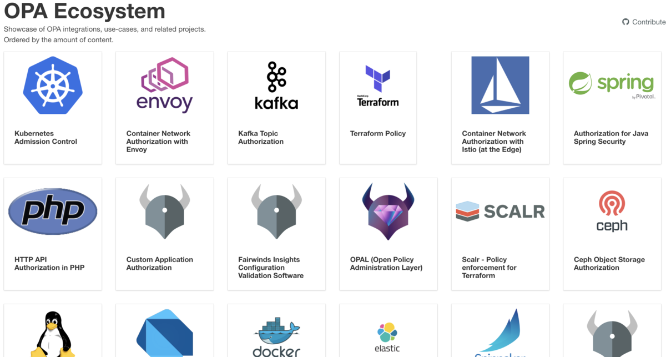The height and width of the screenshot is (357, 666).
Task: Click OPA logo above Custom Application Authorization
Action: [165, 212]
